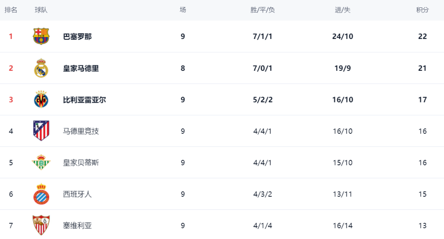The height and width of the screenshot is (239, 444).
Task: Click the 排名 column header
Action: [x=11, y=10]
